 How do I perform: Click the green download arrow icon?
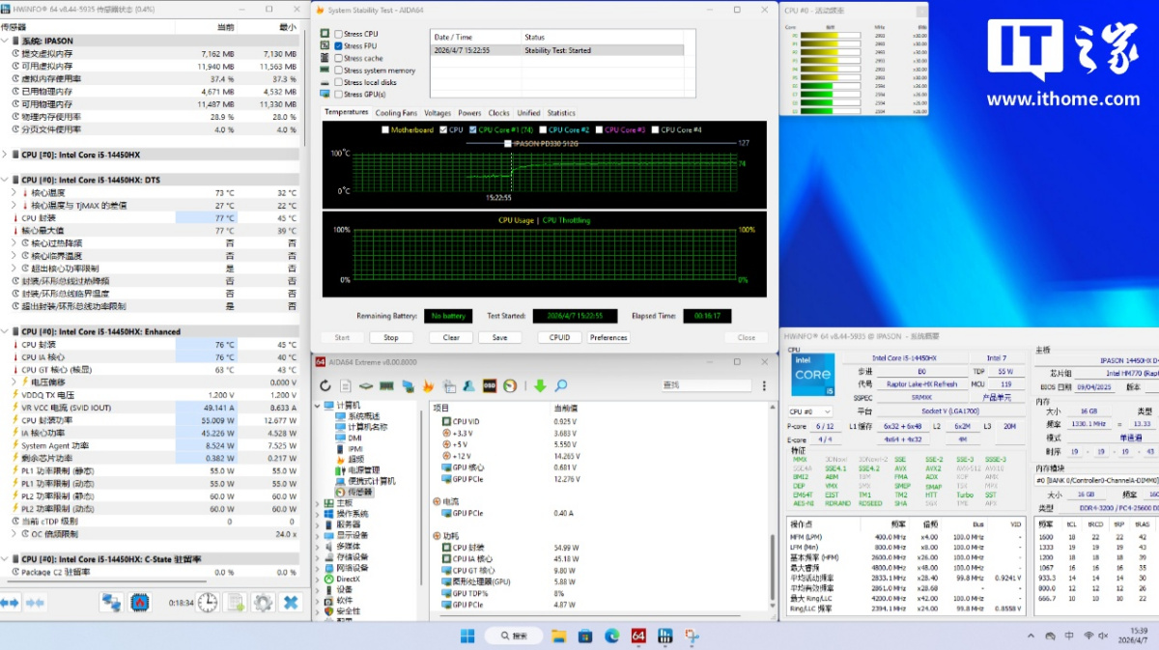point(540,385)
